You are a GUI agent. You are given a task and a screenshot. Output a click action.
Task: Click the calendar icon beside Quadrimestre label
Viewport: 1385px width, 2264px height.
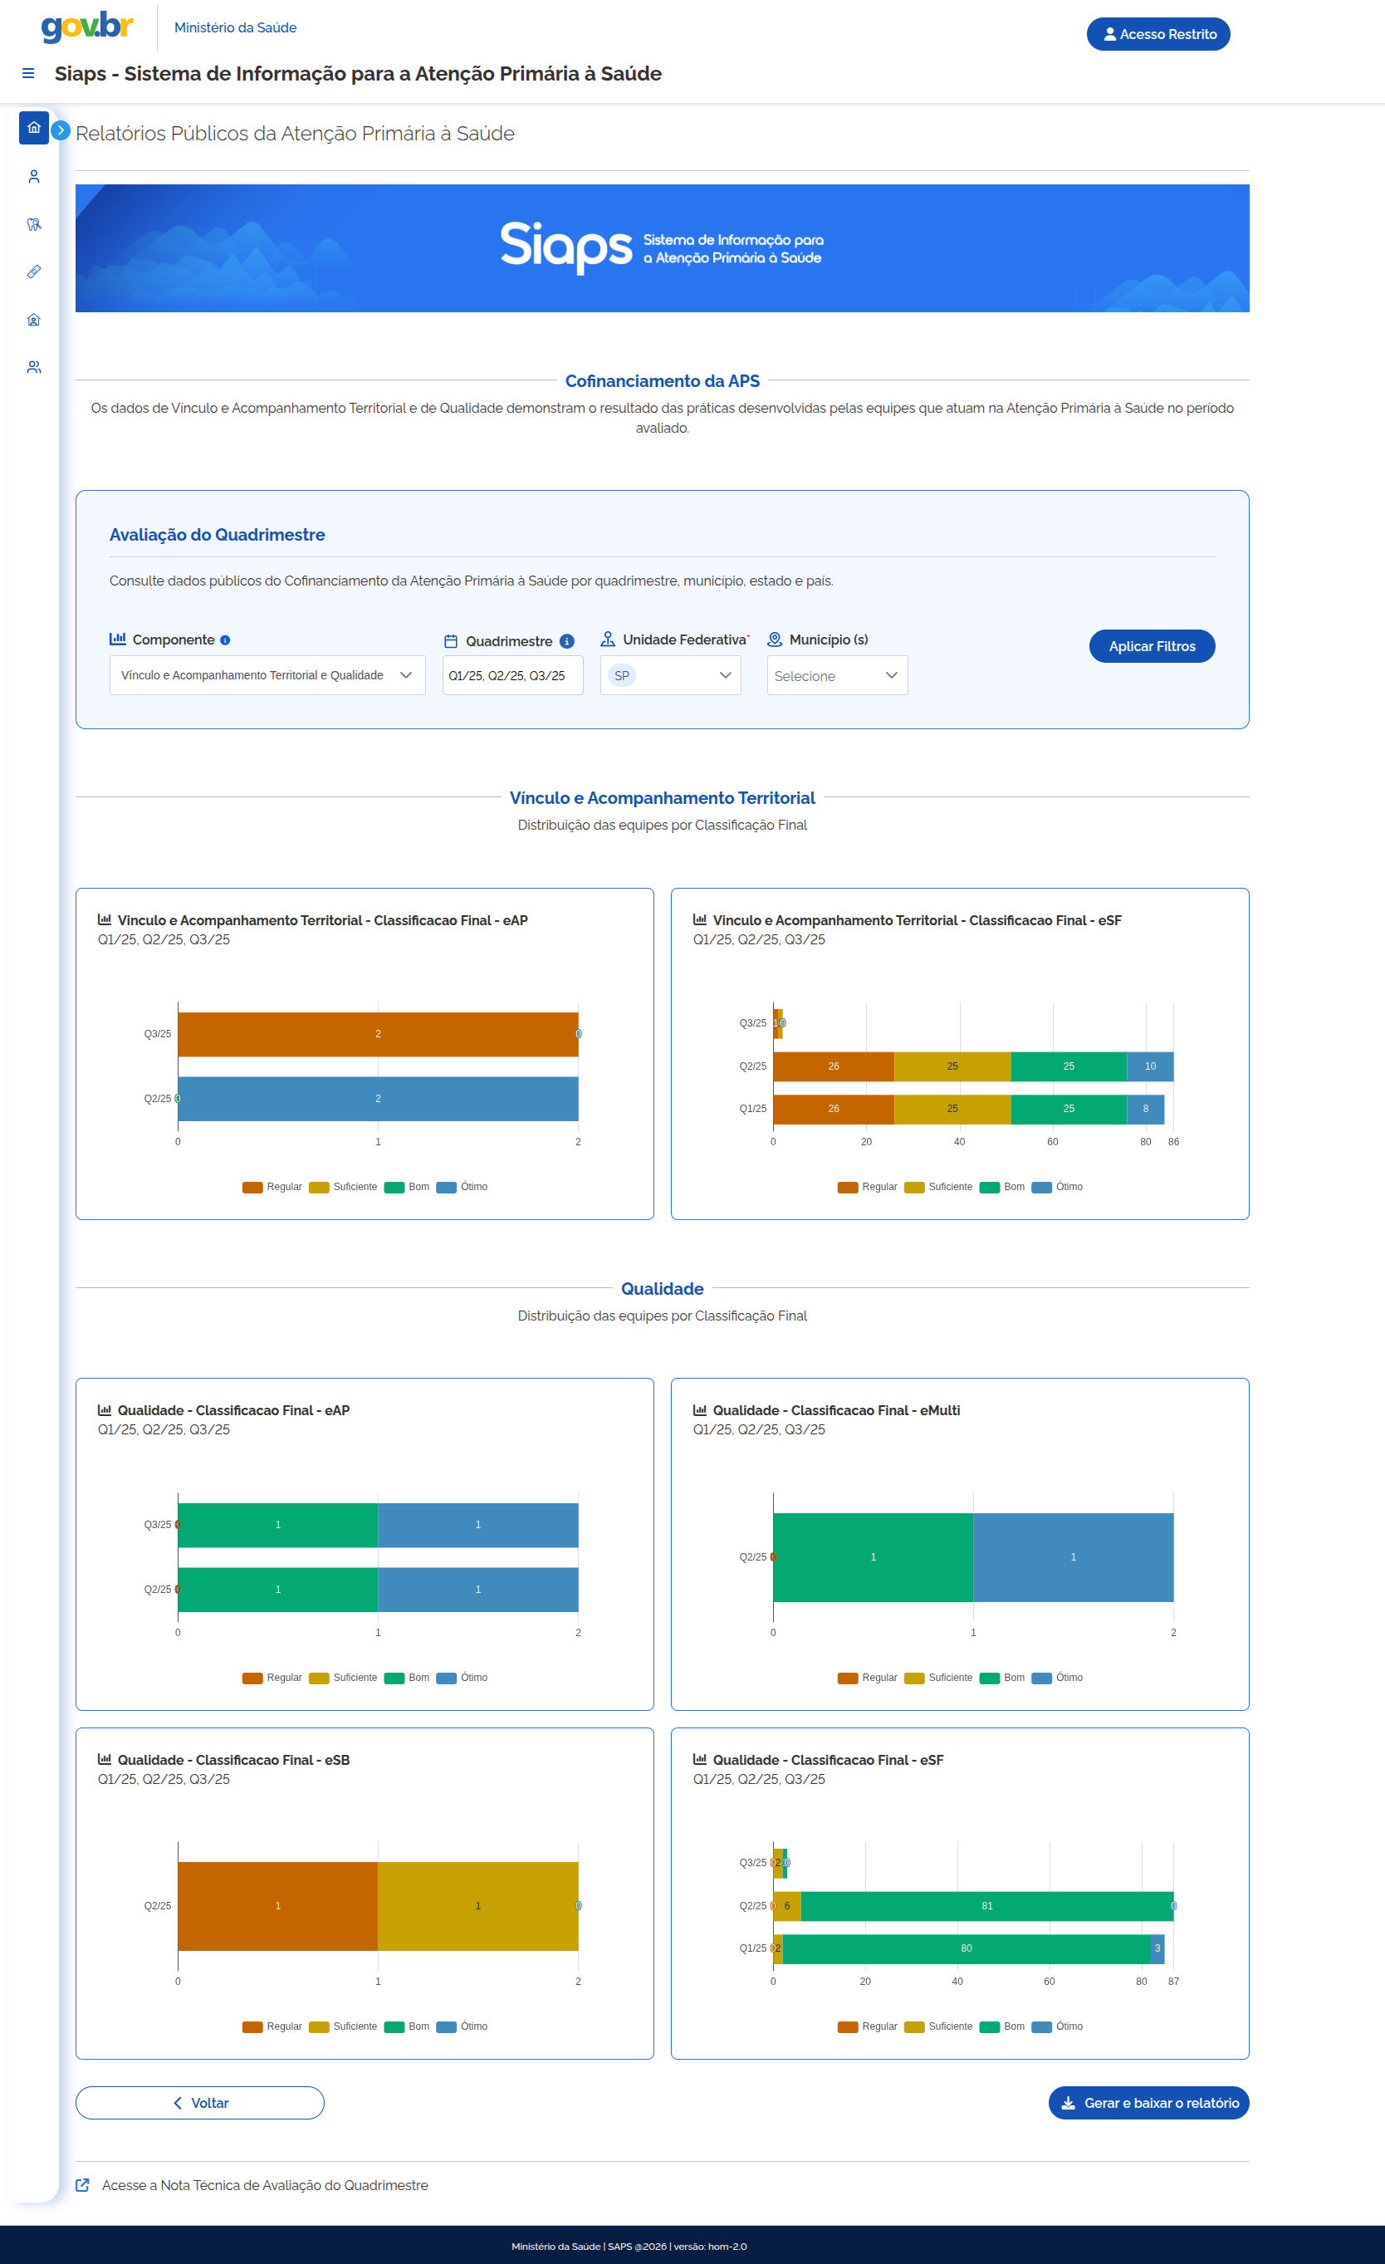[451, 641]
